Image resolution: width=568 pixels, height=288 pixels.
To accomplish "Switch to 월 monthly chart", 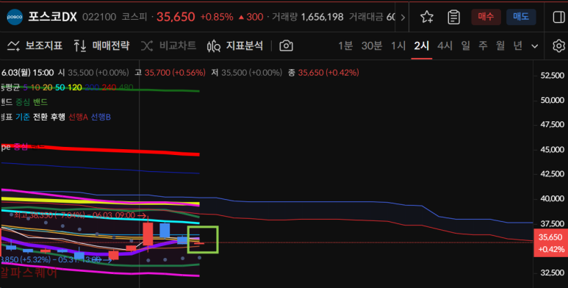I will tap(500, 46).
